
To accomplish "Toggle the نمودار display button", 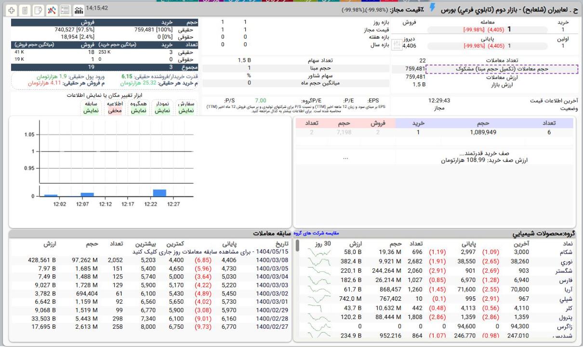I will (x=162, y=107).
